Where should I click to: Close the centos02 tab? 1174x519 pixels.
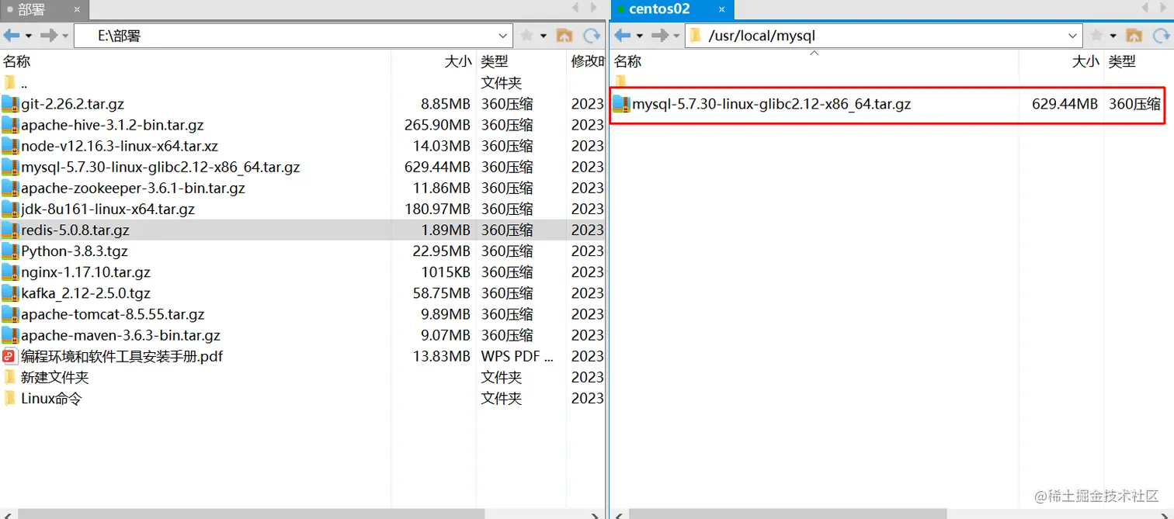(722, 10)
